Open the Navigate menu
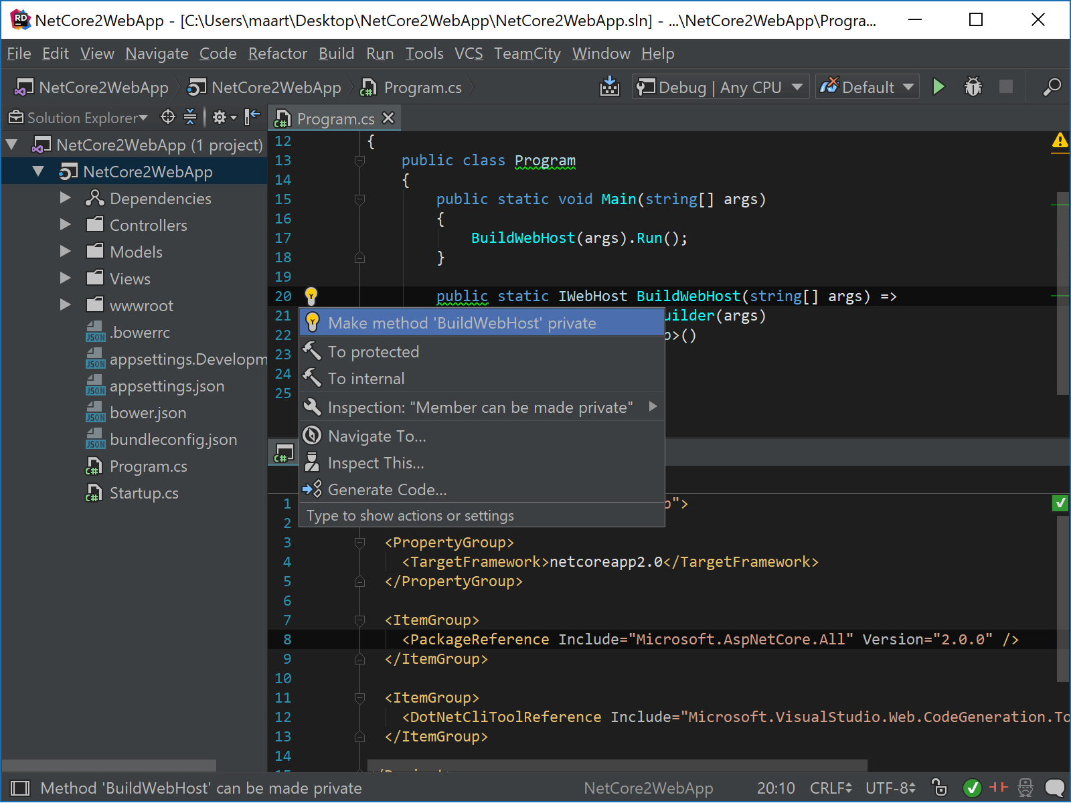 click(157, 54)
